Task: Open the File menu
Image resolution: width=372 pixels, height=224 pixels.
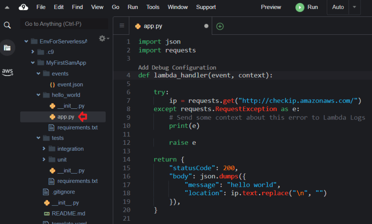Action: tap(41, 7)
